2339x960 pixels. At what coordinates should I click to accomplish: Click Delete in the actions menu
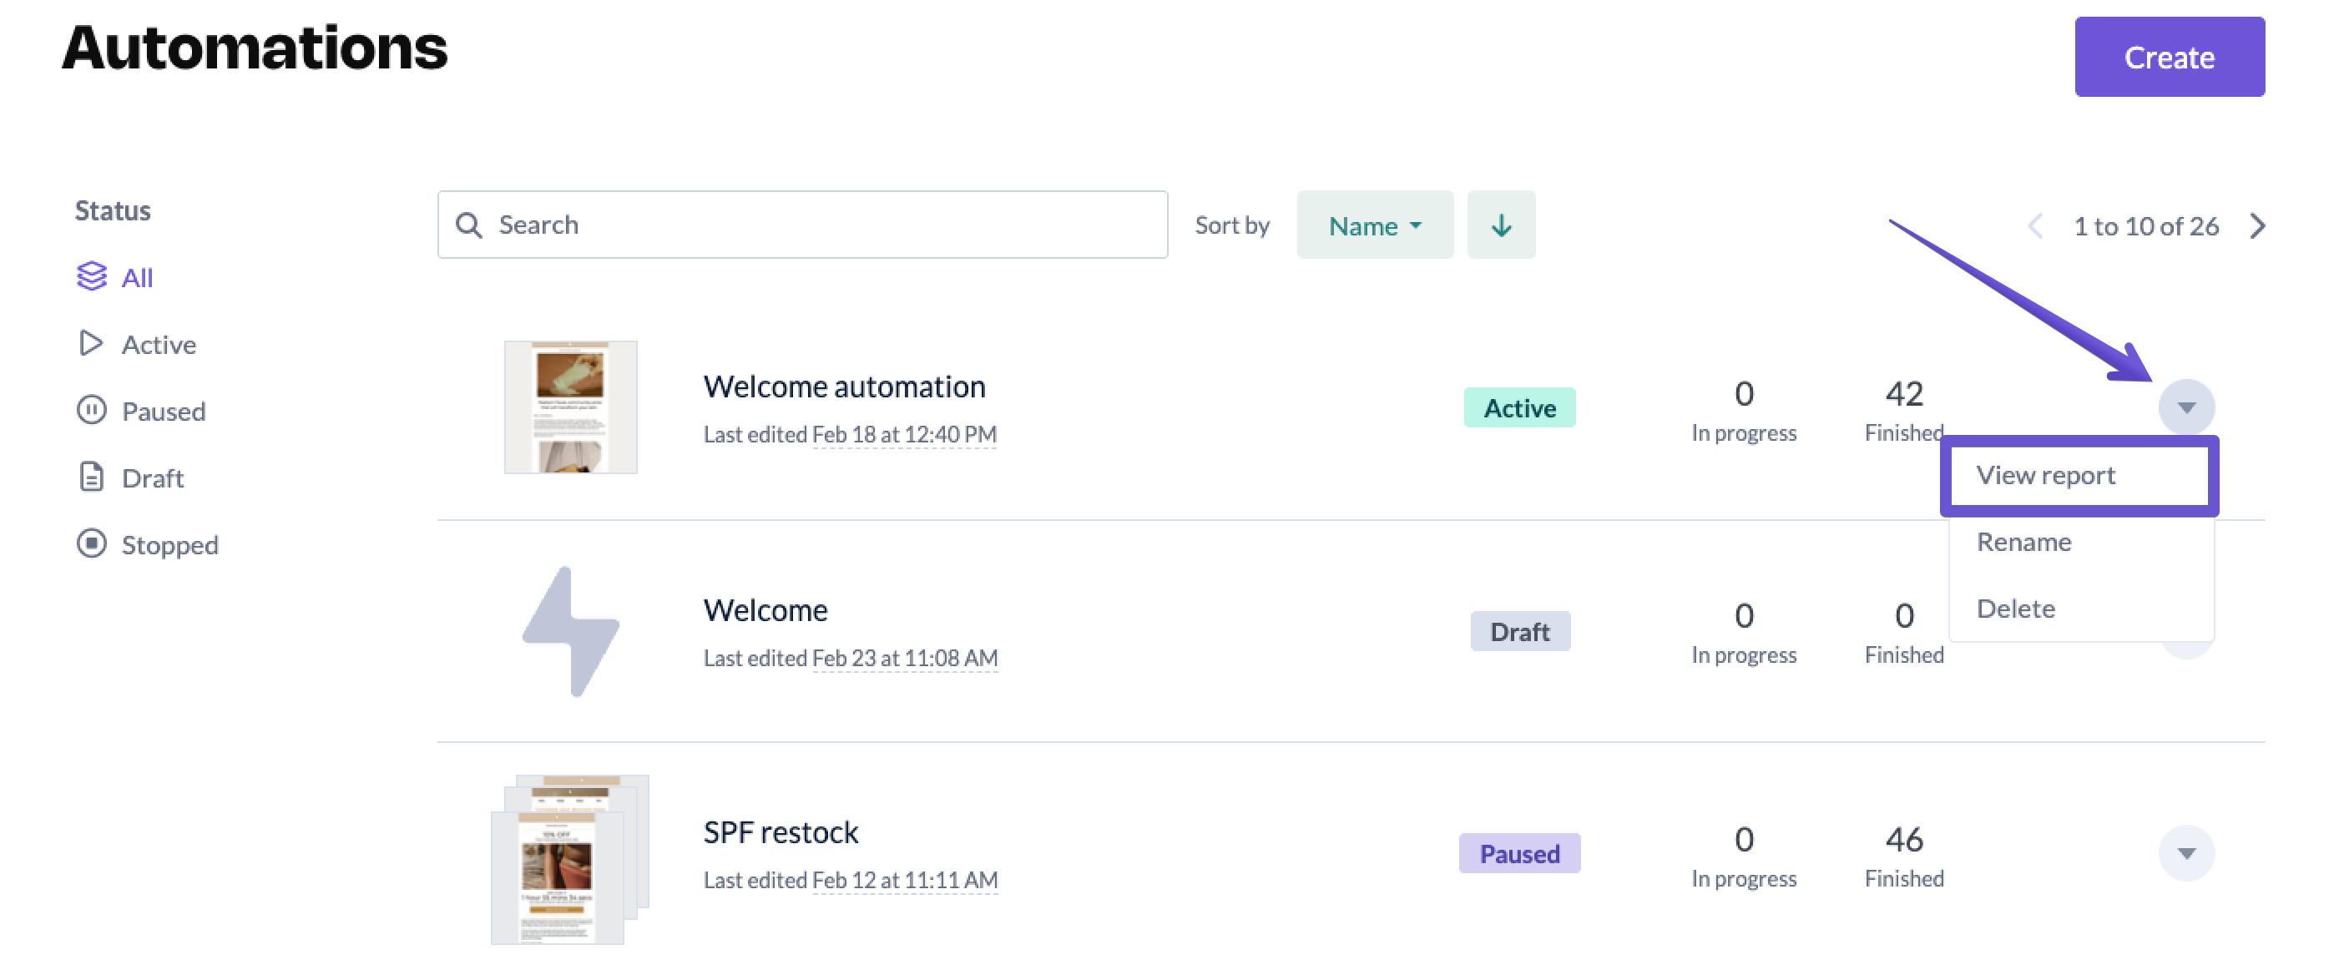2015,609
